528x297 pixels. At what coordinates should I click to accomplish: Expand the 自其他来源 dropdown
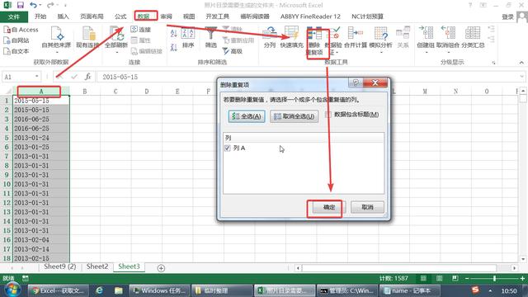pos(56,52)
